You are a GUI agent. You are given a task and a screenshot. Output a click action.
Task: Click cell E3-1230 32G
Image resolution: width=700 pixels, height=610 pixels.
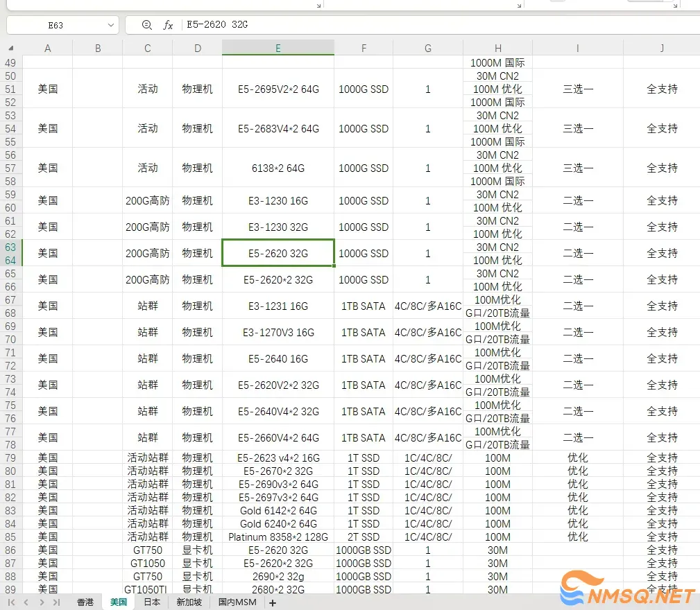coord(278,227)
